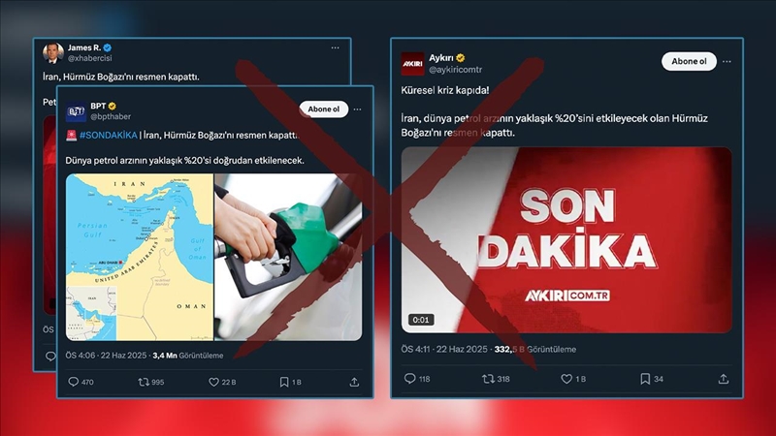Open the #SONDAKİKA hashtag link
Image resolution: width=776 pixels, height=436 pixels.
(x=109, y=135)
